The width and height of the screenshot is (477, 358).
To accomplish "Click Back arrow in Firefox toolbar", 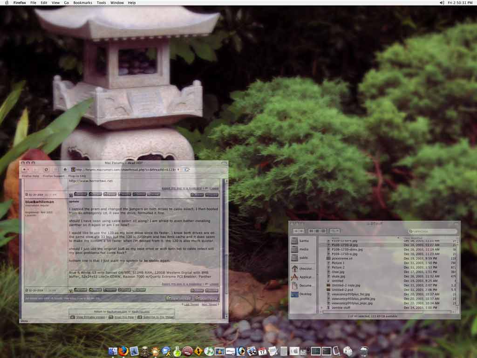I will pos(24,170).
